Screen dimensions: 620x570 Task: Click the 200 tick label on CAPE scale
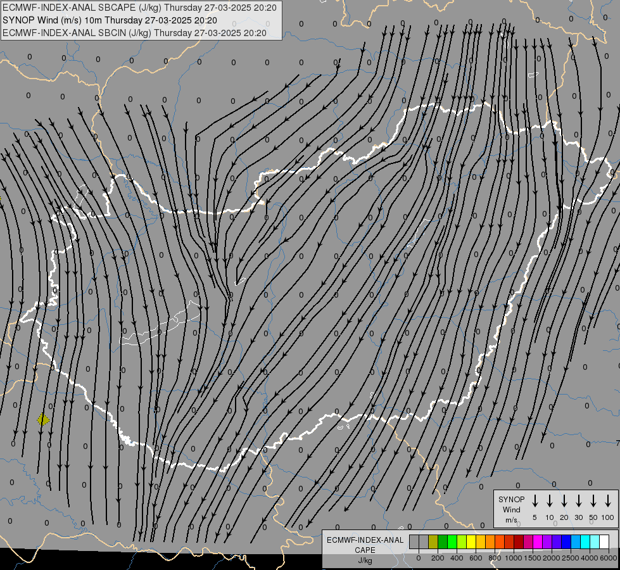[x=438, y=558]
